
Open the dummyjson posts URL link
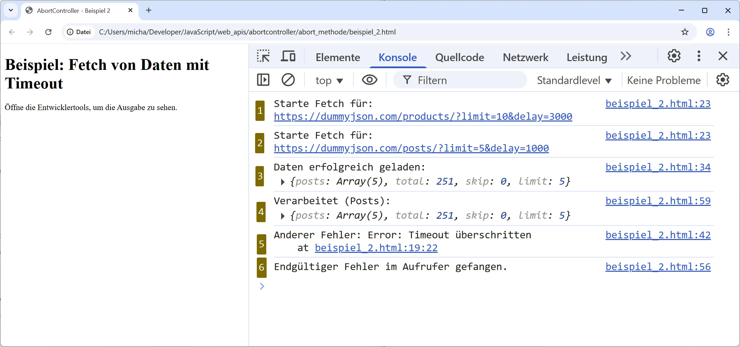[411, 148]
